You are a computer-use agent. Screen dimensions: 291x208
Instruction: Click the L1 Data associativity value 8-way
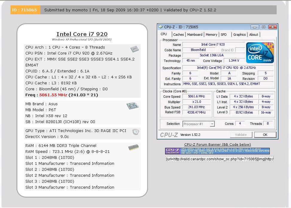pyautogui.click(x=266, y=96)
